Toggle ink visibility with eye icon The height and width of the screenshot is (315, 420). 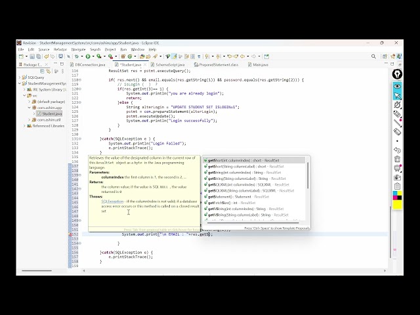coord(397,86)
